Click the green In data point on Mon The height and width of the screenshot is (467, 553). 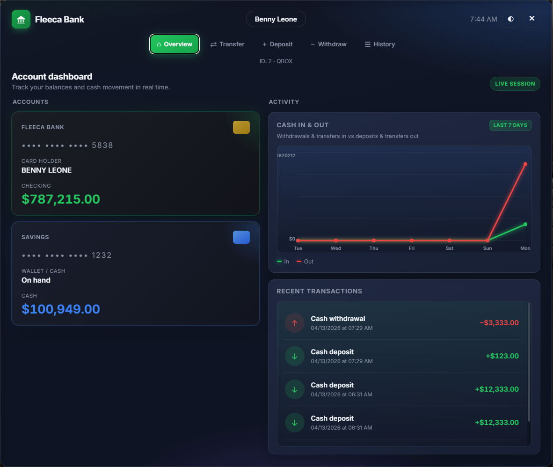click(x=525, y=224)
